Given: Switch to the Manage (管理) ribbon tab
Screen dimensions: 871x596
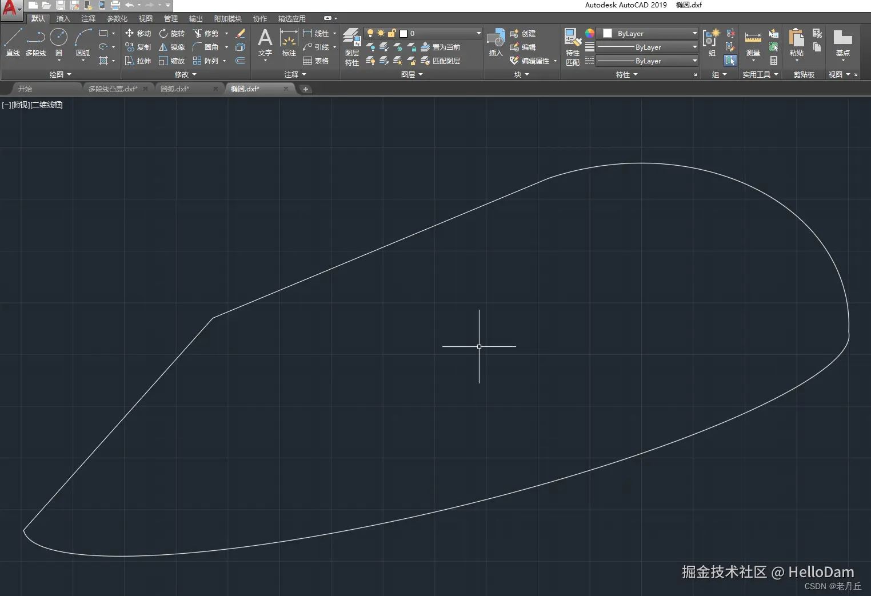Looking at the screenshot, I should point(170,18).
